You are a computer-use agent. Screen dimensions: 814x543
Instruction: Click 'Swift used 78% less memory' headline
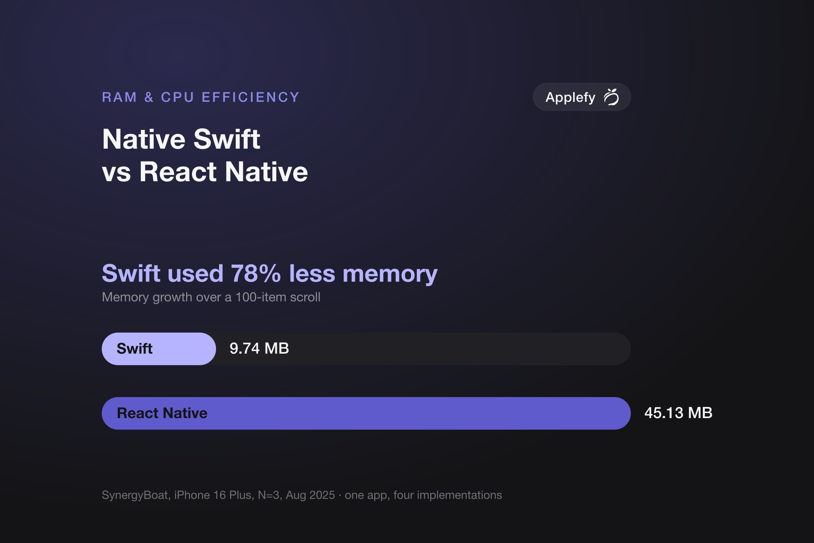coord(270,274)
